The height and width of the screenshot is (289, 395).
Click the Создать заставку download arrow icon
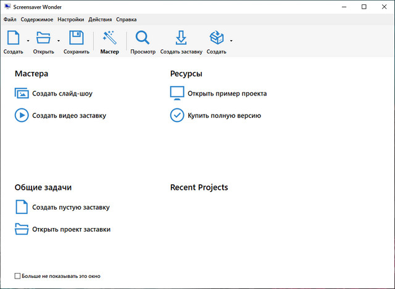181,39
